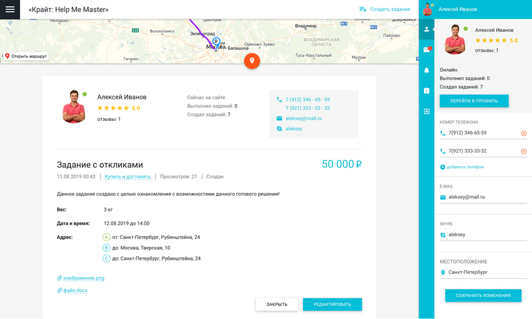
Task: Click 'добавить телефон' link
Action: (x=465, y=167)
